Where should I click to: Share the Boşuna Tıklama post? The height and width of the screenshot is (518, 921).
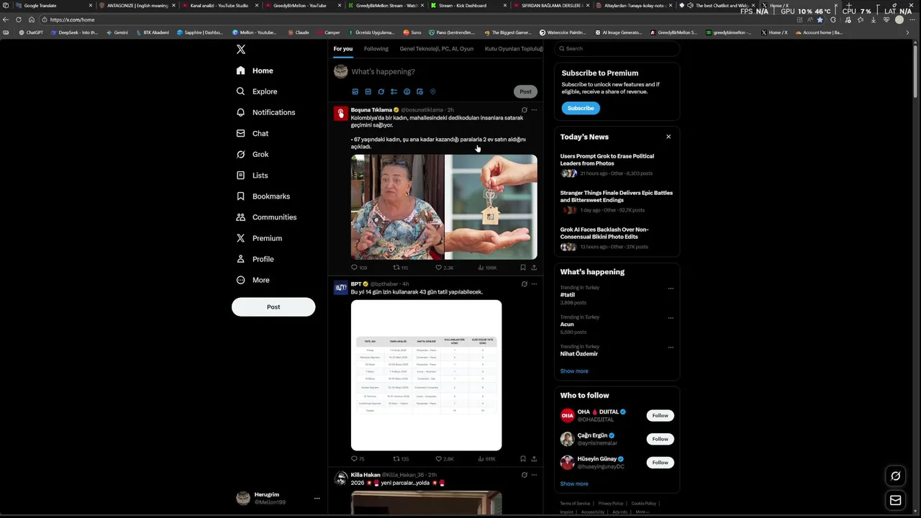[534, 268]
